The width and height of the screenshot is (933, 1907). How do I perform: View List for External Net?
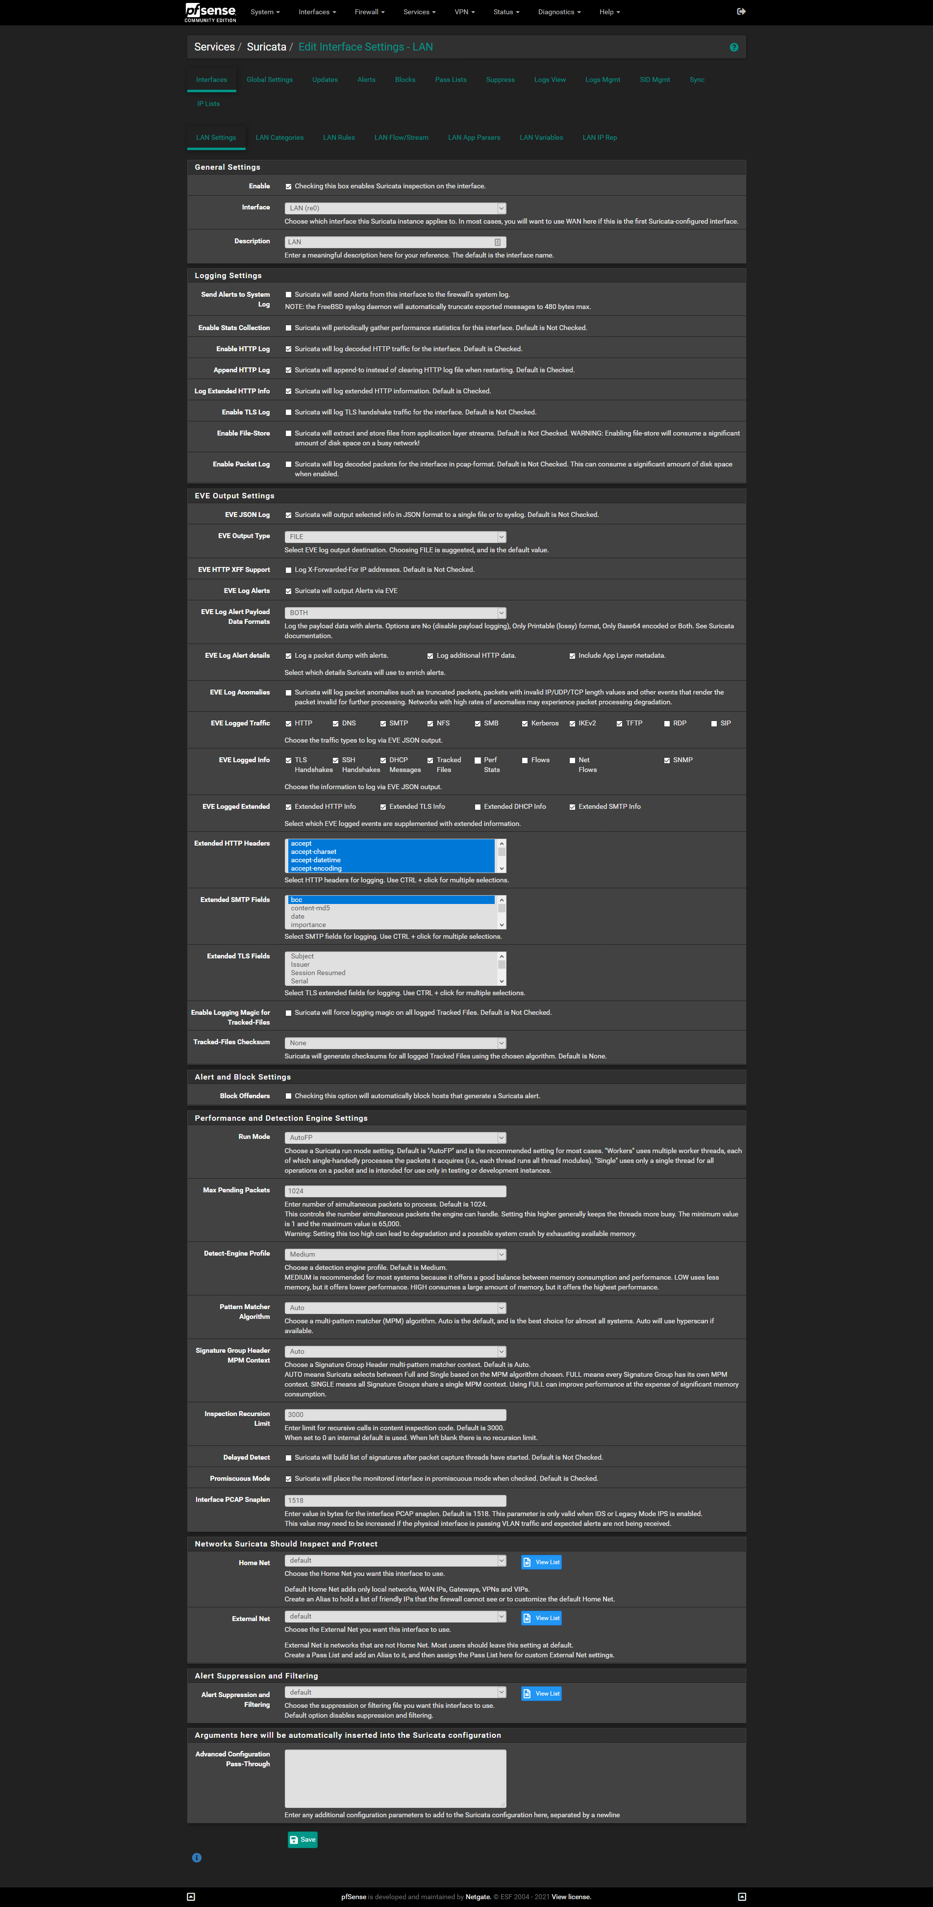click(x=541, y=1618)
